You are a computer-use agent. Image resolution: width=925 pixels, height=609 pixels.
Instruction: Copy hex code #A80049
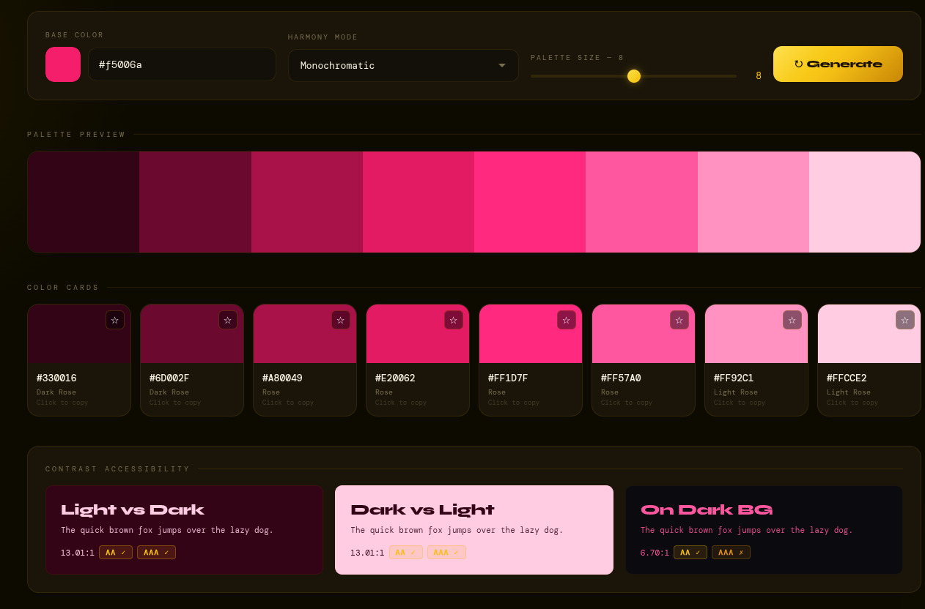282,378
